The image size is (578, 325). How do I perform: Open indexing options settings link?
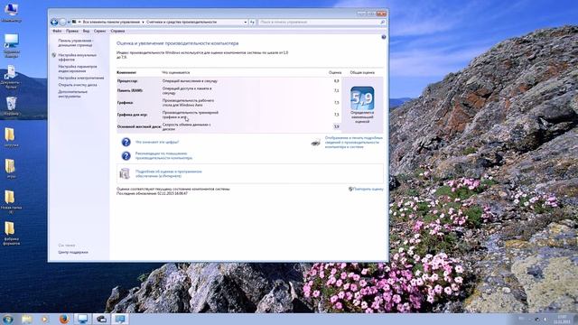pyautogui.click(x=78, y=69)
